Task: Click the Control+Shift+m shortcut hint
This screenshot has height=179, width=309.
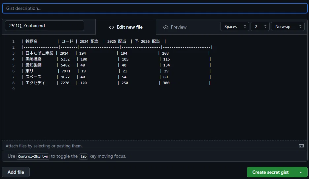Action: (x=33, y=156)
